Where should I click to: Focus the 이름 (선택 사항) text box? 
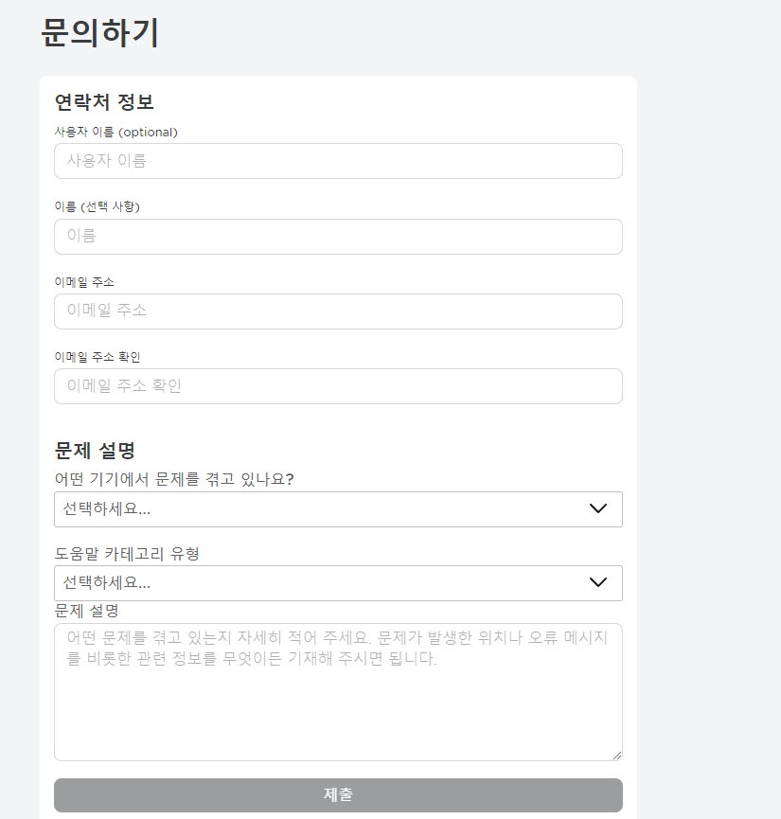(338, 237)
